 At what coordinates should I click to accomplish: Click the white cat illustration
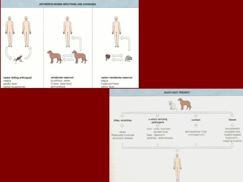click(x=172, y=105)
